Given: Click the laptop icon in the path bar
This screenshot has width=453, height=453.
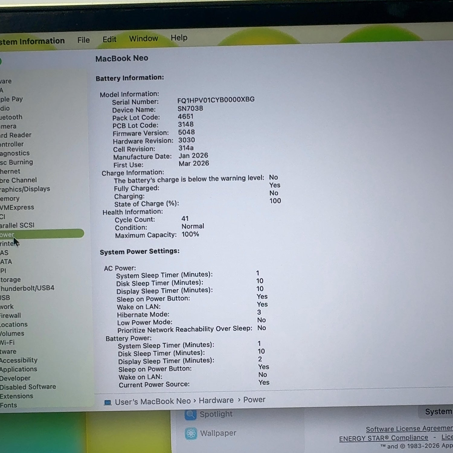Looking at the screenshot, I should coord(108,403).
